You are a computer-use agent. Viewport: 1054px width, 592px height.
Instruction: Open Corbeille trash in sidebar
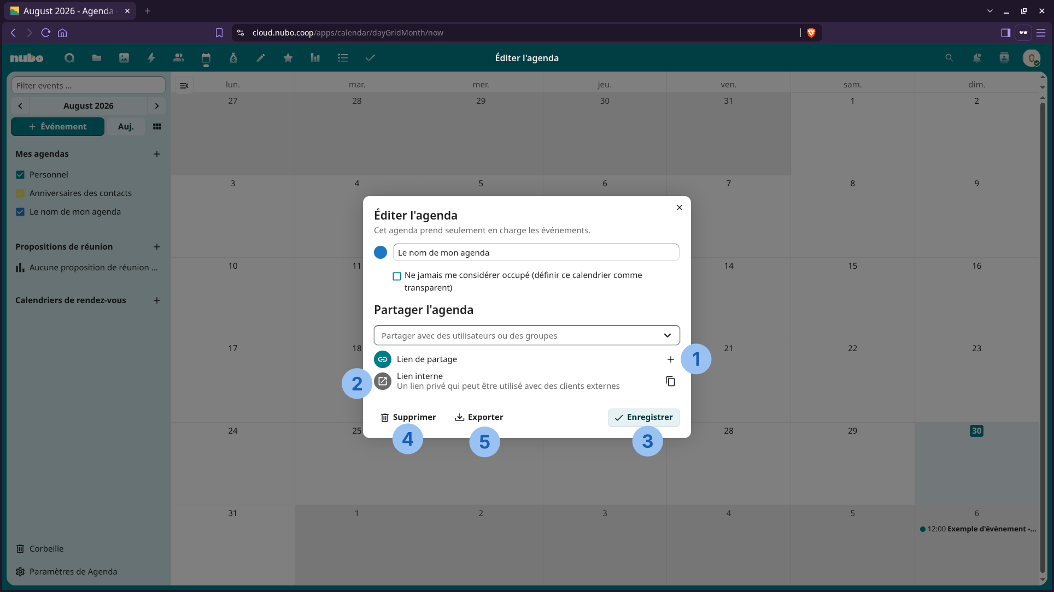click(x=46, y=549)
